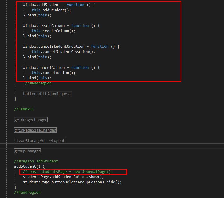Click the '//#region addStudent' comment
This screenshot has width=224, height=198.
coord(36,161)
